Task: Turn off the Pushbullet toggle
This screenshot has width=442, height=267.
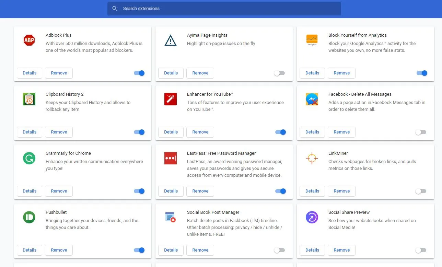Action: [x=139, y=250]
